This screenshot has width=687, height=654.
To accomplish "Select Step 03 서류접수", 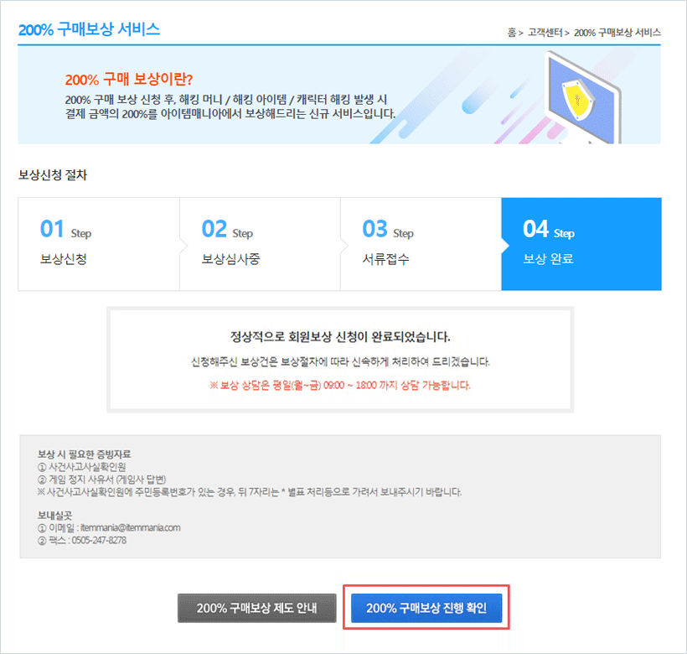I will tap(421, 244).
